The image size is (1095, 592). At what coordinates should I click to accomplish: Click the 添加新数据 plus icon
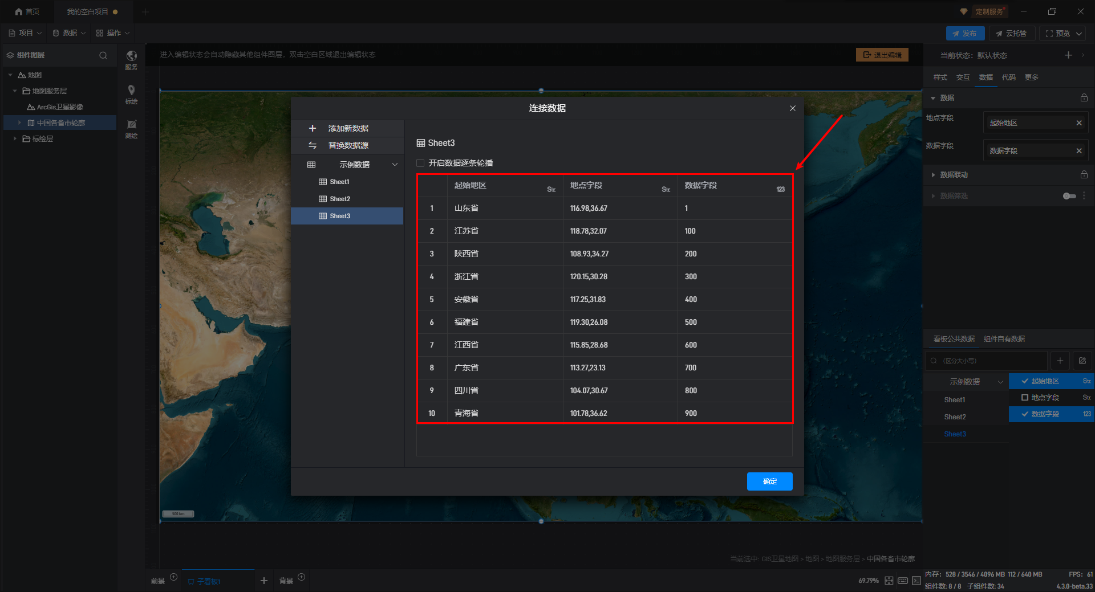[312, 128]
